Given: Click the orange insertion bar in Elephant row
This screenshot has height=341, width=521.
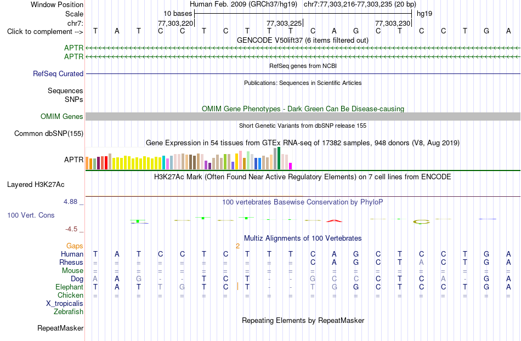Looking at the screenshot, I should click(x=237, y=286).
